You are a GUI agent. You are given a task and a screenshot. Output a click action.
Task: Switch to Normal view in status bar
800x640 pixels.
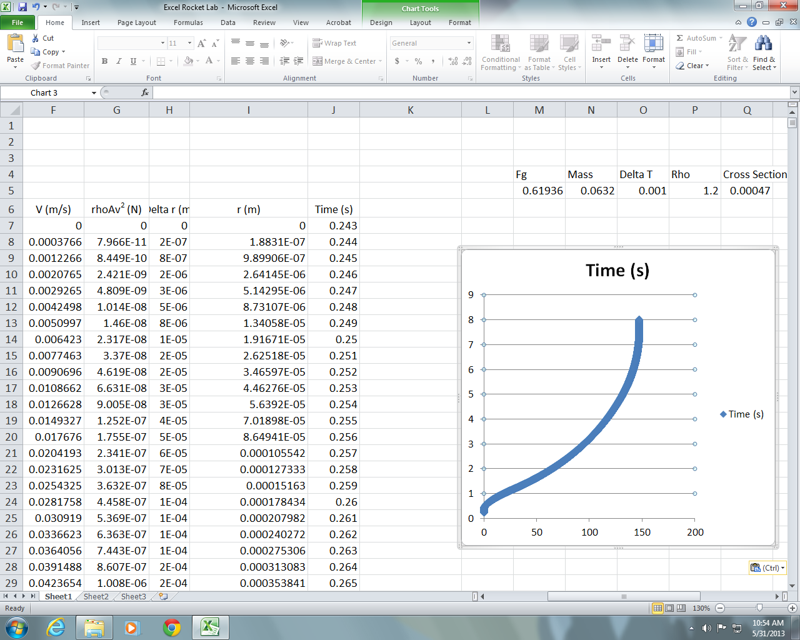click(x=657, y=608)
